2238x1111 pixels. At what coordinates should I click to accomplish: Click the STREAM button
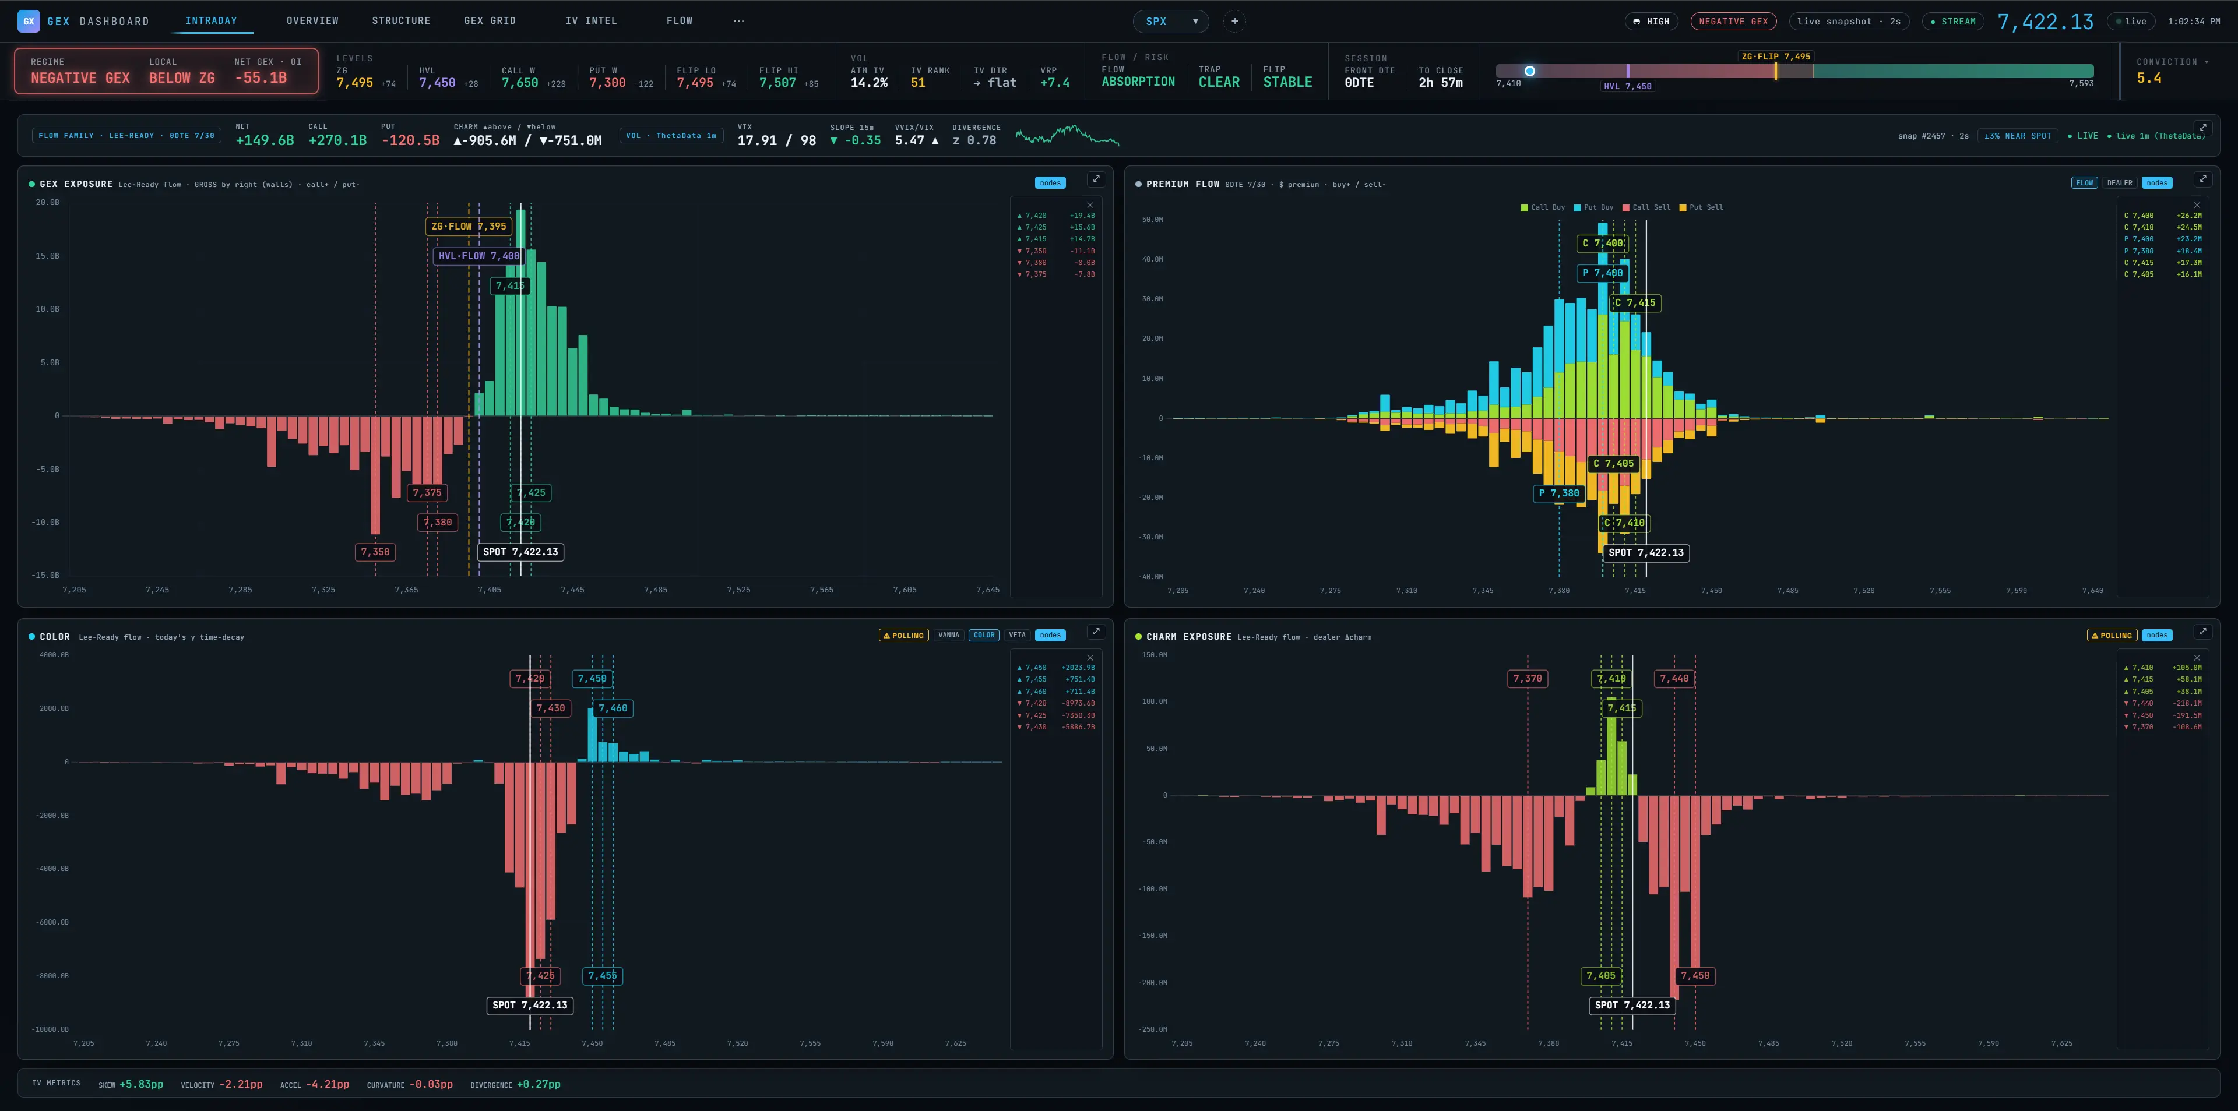point(1952,21)
